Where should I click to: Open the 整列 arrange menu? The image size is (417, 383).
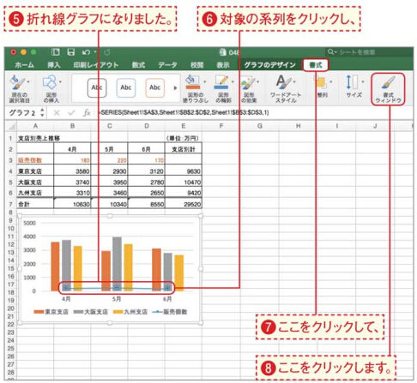coord(323,87)
